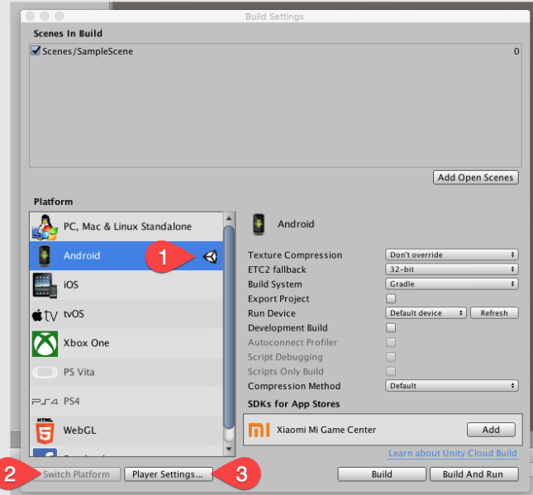Click the platform list scroll up arrow
Viewport: 533px width, 495px height.
coord(229,218)
